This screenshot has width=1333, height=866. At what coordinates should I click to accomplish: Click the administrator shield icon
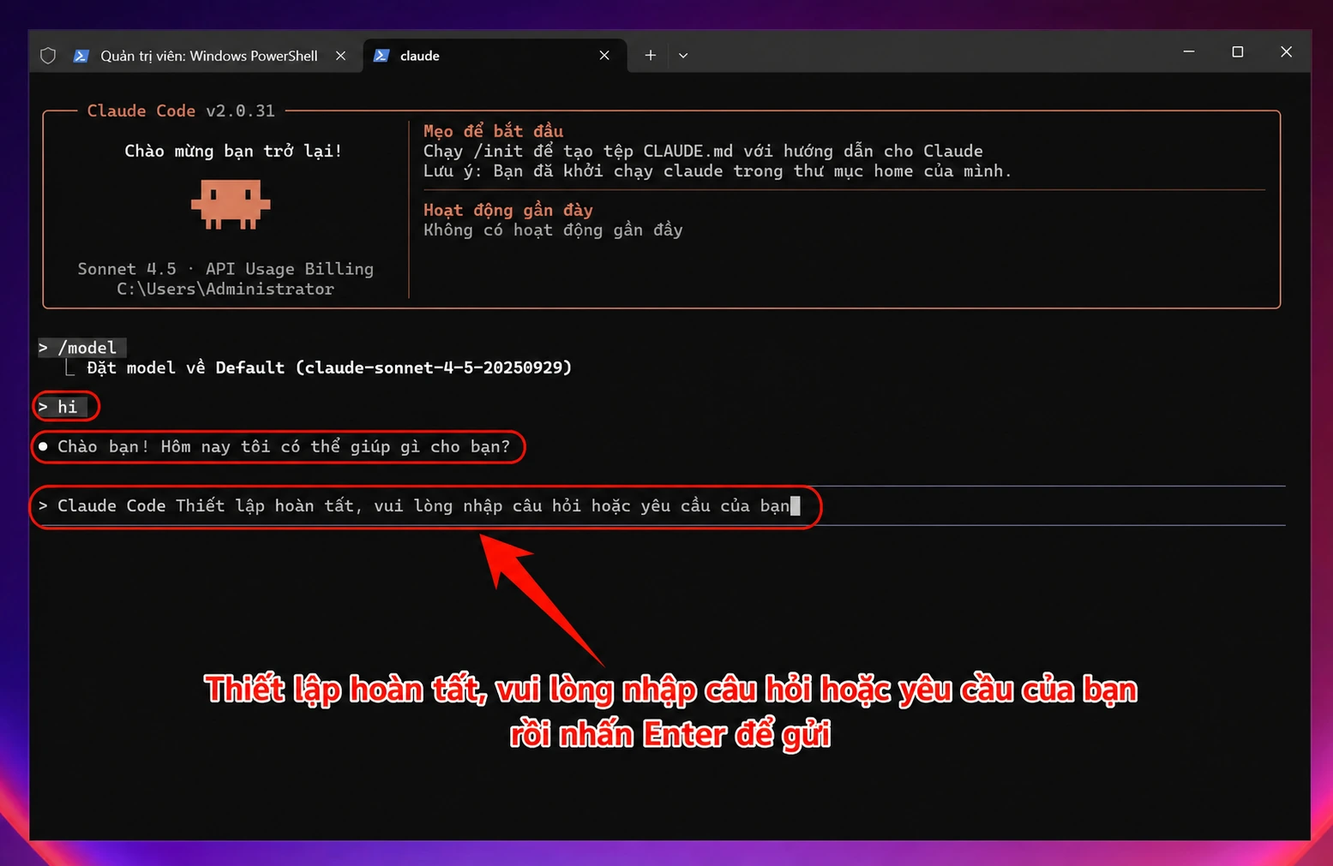point(48,56)
